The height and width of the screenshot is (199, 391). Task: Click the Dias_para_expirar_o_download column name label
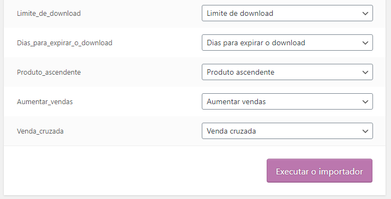click(x=64, y=43)
